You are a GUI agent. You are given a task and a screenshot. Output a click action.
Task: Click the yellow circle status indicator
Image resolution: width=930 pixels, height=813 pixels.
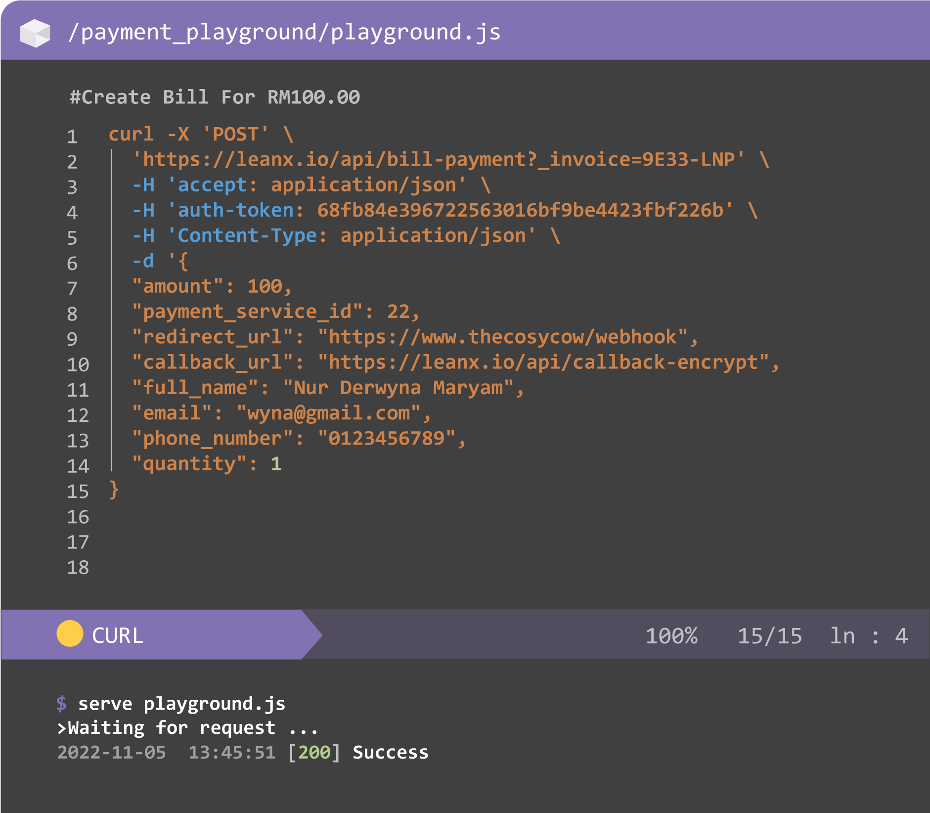pyautogui.click(x=70, y=633)
